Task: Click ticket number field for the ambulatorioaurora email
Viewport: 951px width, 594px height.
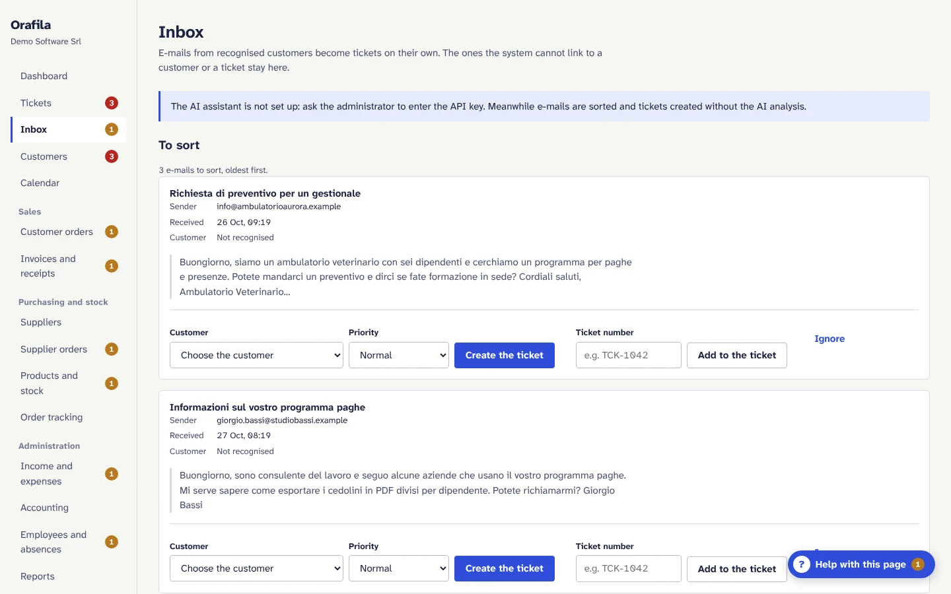Action: (629, 355)
